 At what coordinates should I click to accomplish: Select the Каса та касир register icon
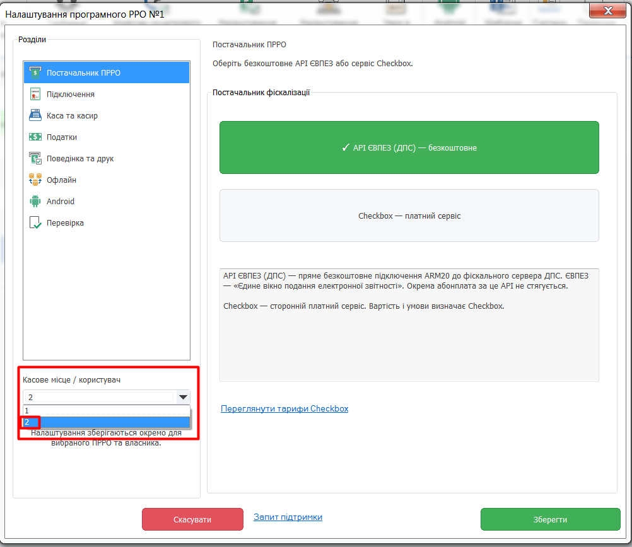pyautogui.click(x=35, y=115)
